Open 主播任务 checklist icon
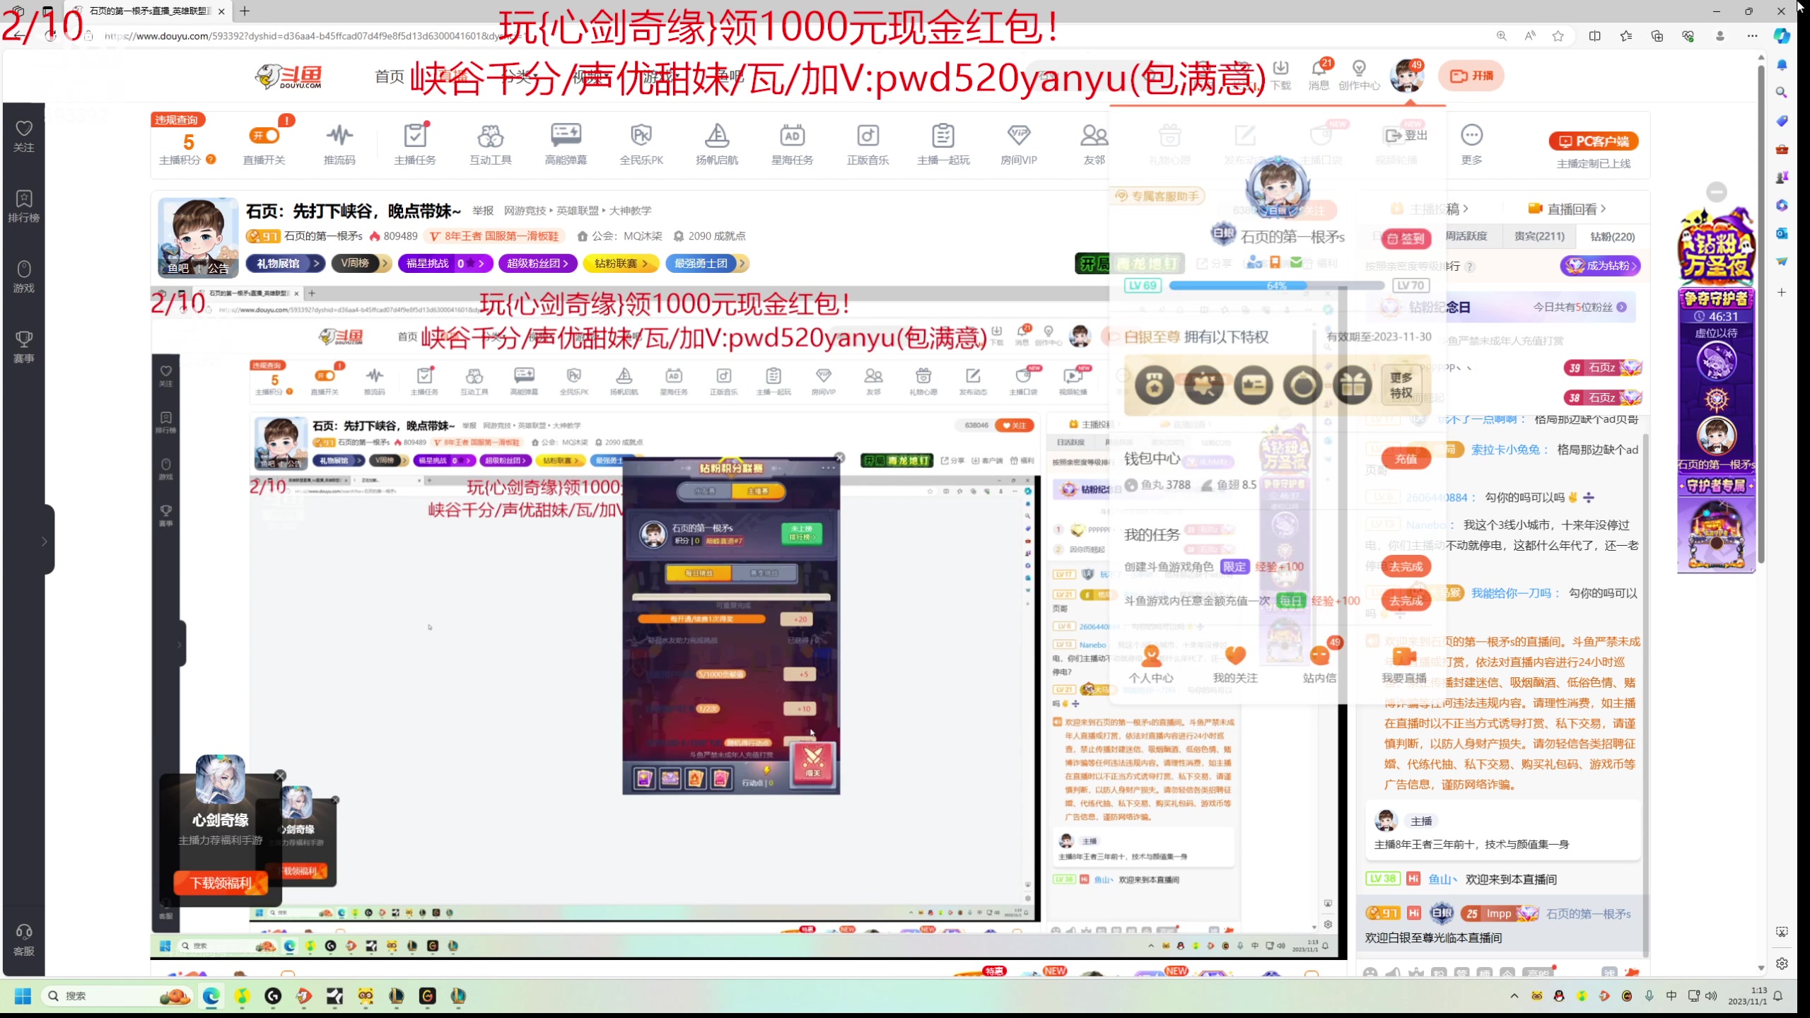This screenshot has width=1810, height=1018. tap(415, 144)
